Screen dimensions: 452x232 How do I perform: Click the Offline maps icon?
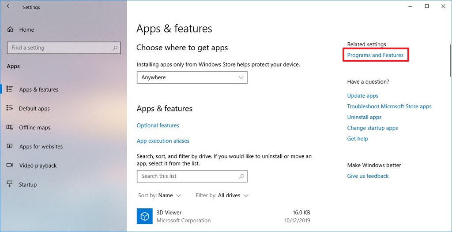[x=10, y=127]
